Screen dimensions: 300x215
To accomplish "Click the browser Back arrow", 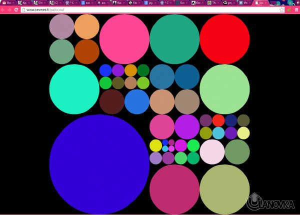I will 3,10.
